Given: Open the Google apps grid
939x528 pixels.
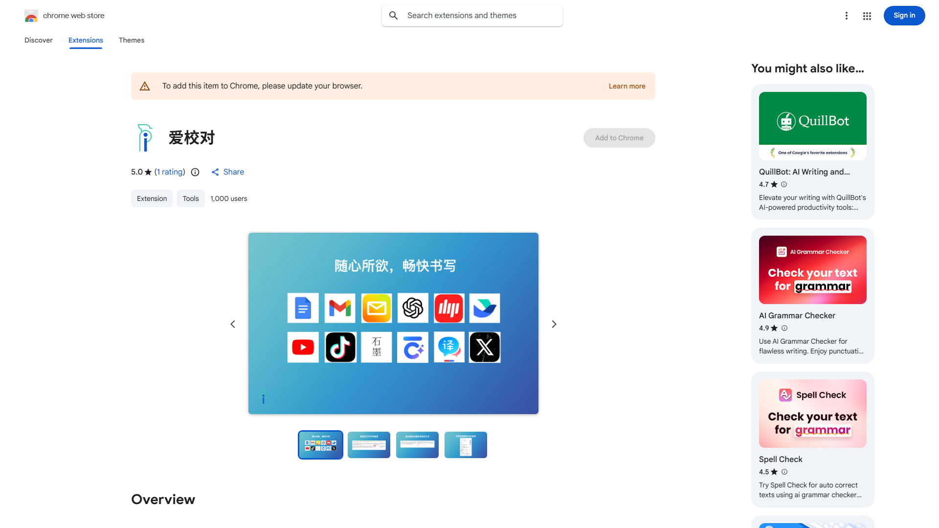Looking at the screenshot, I should tap(867, 16).
